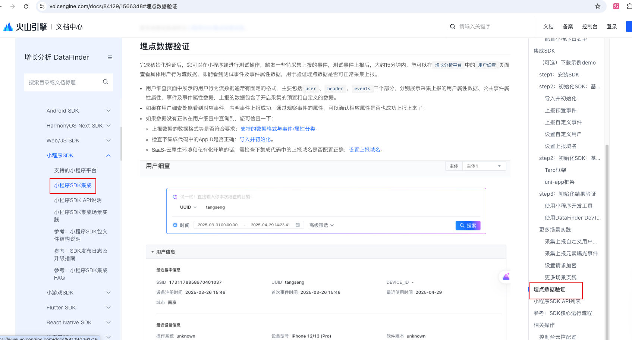Bookmark this page with star icon

click(x=598, y=6)
